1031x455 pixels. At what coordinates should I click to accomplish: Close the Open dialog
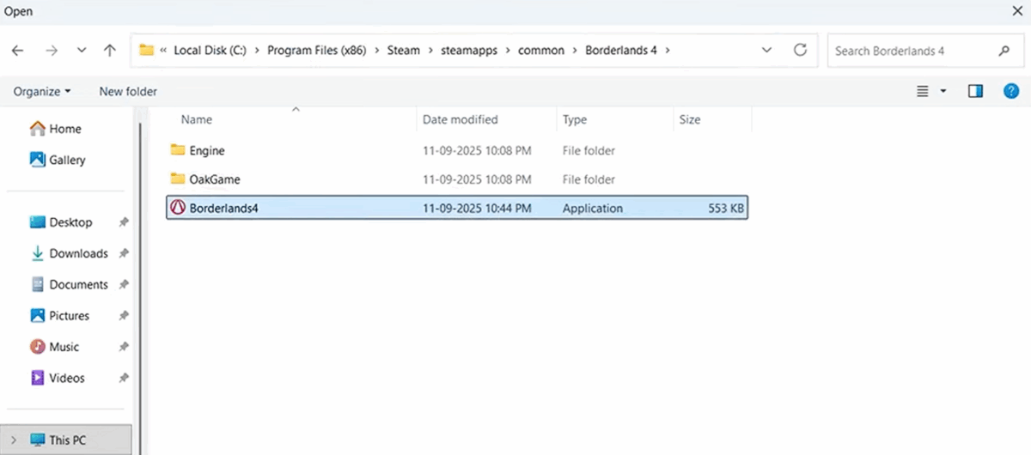(1016, 11)
